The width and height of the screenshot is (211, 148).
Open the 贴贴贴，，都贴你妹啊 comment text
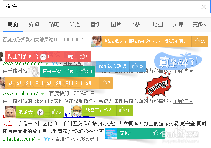tap(145, 41)
